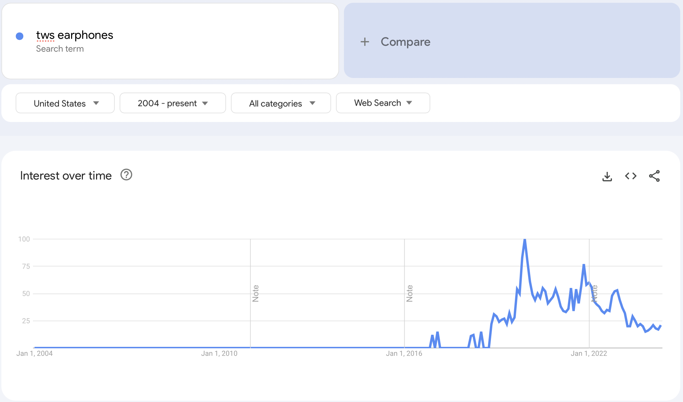Expand the 2004 - present time range

(x=173, y=103)
